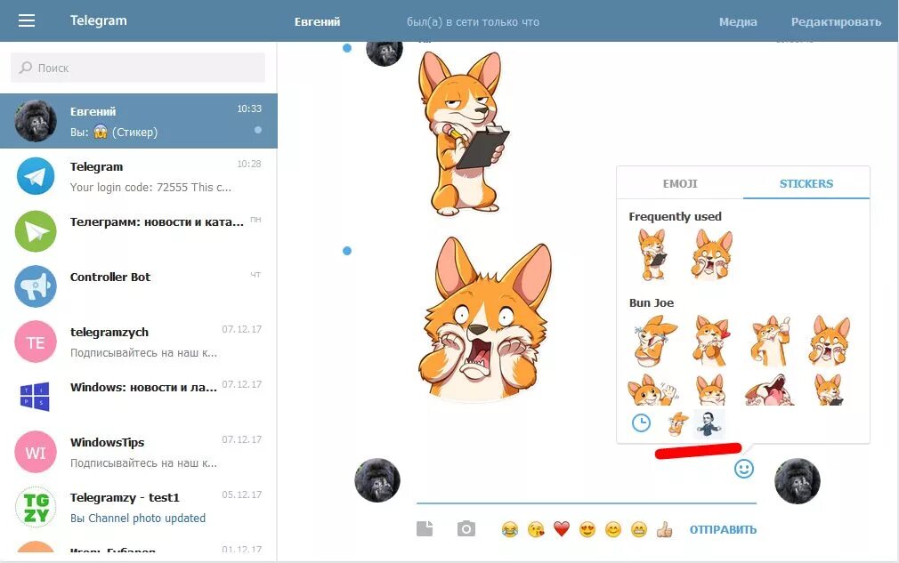Open the WindowsTips chat
Screen dimensions: 899x563
139,453
